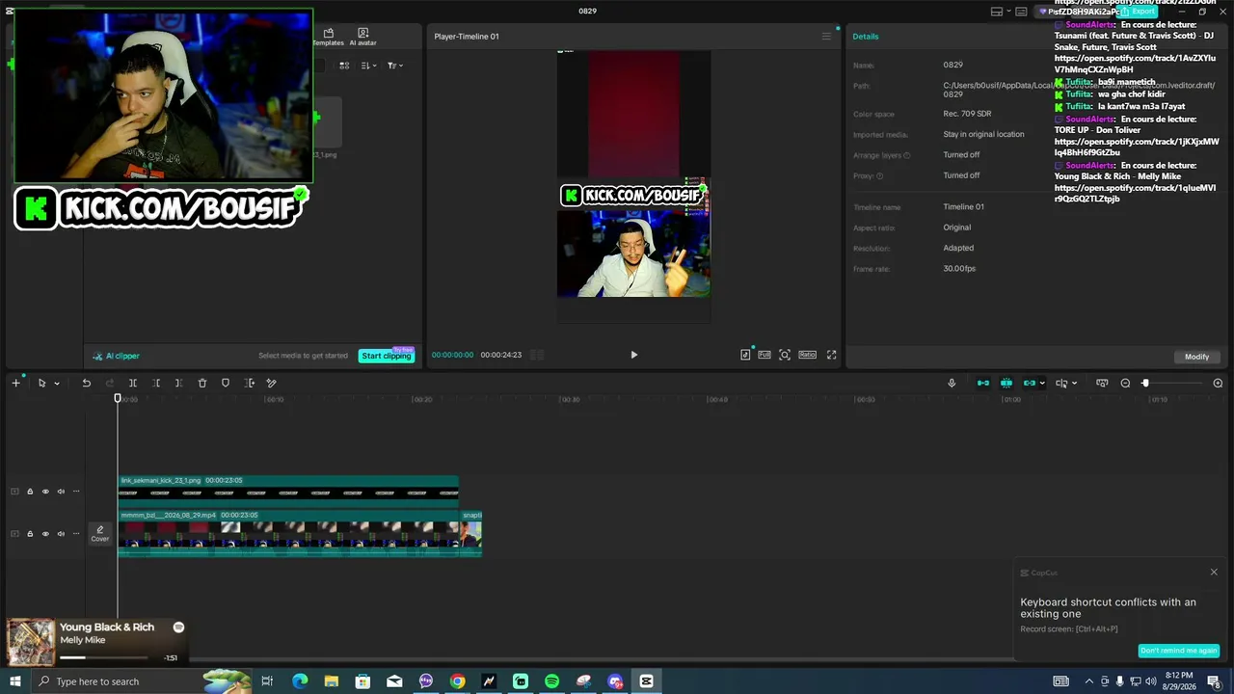
Task: Click the delete trash icon in timeline toolbar
Action: tap(202, 383)
